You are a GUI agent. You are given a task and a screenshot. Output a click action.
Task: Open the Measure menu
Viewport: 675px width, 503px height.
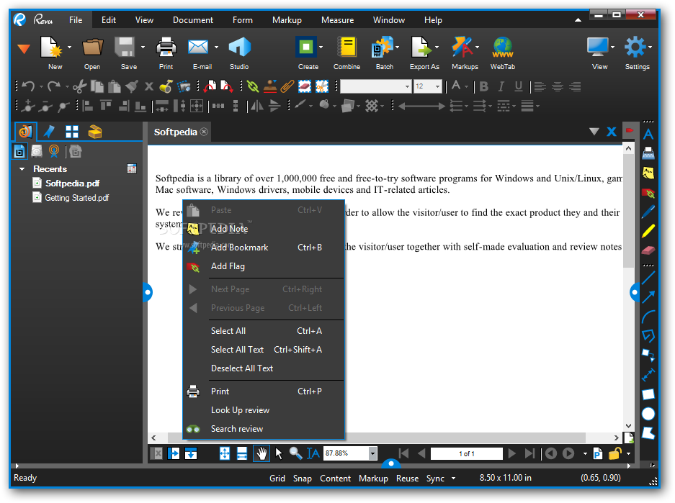[337, 19]
